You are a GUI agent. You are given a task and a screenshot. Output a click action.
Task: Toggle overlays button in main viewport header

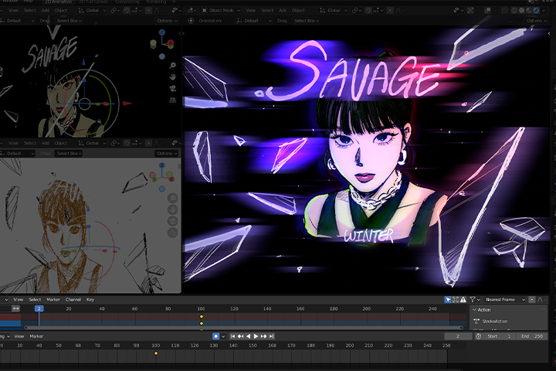coord(488,10)
